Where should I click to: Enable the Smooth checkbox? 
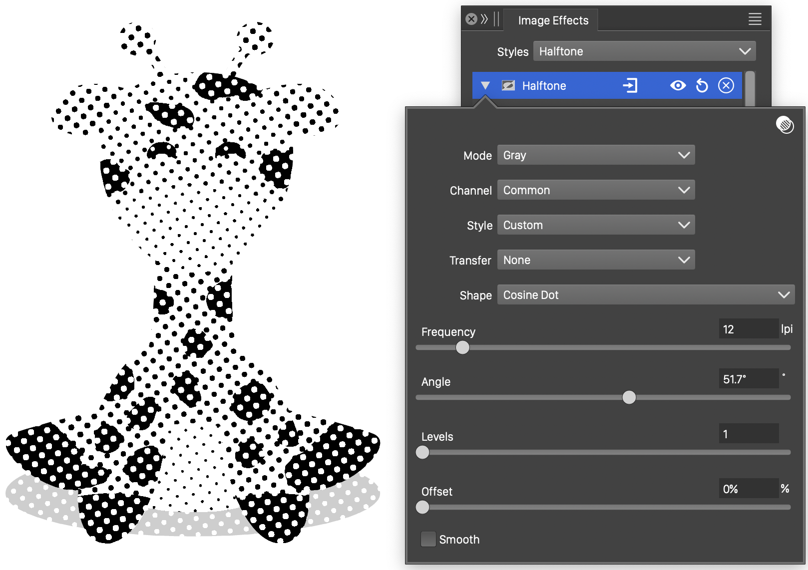[428, 539]
